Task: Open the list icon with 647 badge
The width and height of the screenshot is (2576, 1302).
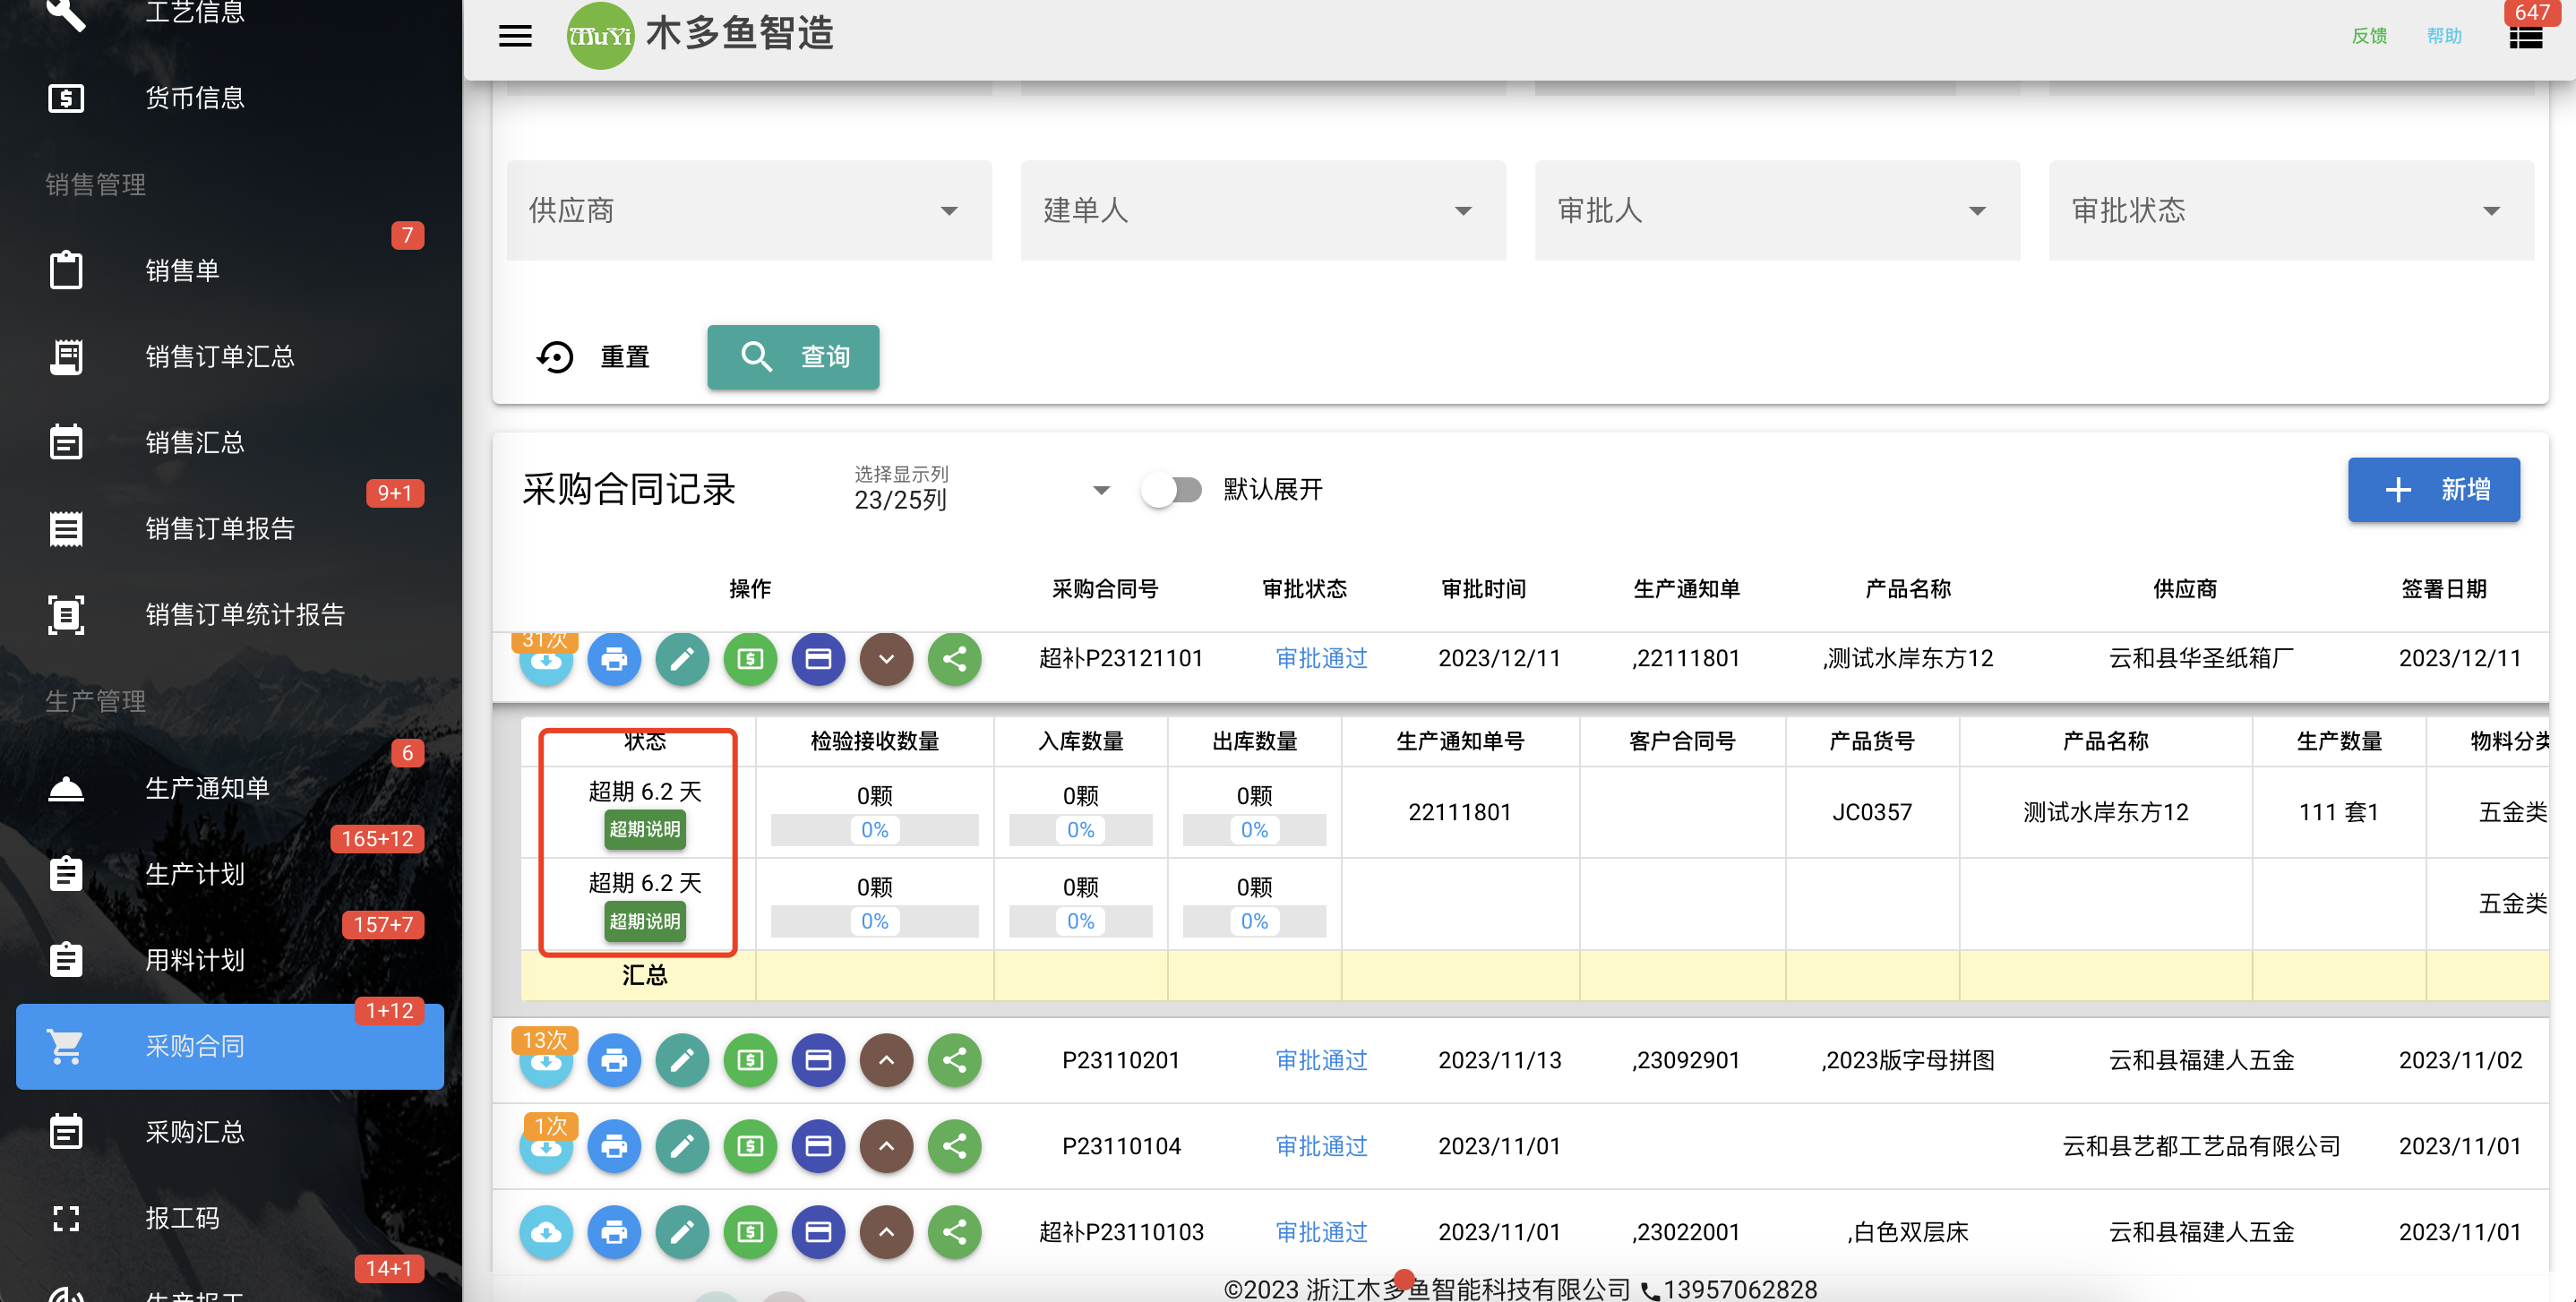Action: pyautogui.click(x=2525, y=38)
